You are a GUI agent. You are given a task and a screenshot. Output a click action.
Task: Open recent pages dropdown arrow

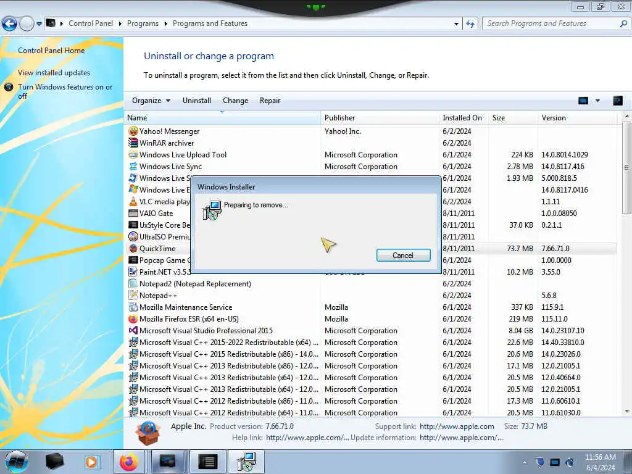39,24
